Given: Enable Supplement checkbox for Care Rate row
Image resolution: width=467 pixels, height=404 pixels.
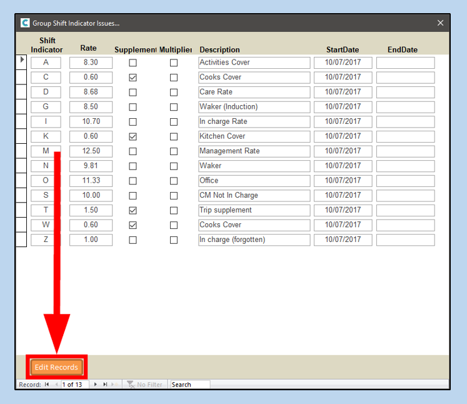Looking at the screenshot, I should 133,93.
